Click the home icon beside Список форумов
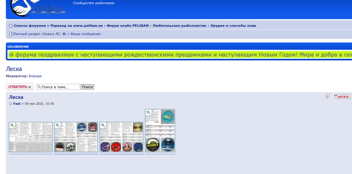The height and width of the screenshot is (174, 352). coord(11,25)
